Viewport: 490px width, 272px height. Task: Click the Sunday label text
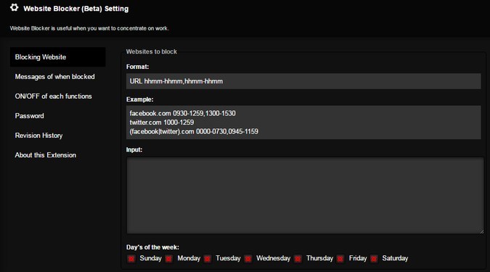[150, 258]
